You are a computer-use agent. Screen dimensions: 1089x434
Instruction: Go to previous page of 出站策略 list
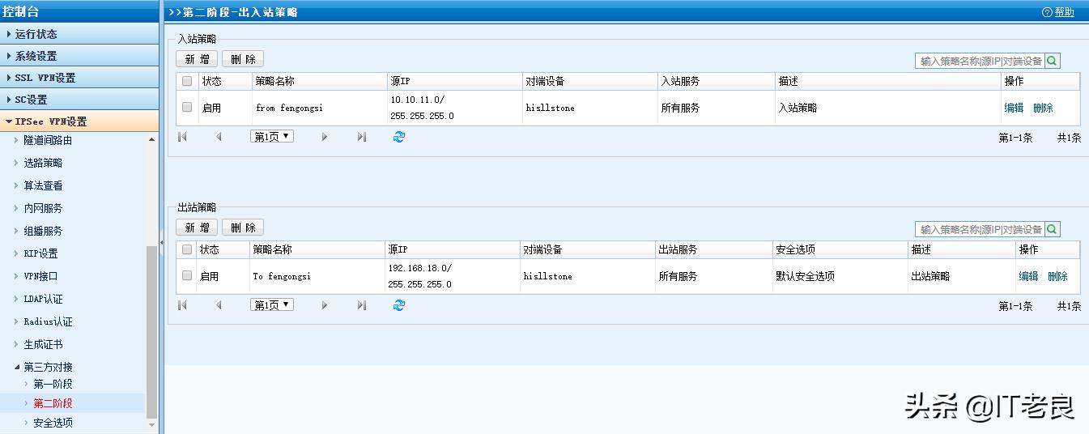[219, 305]
